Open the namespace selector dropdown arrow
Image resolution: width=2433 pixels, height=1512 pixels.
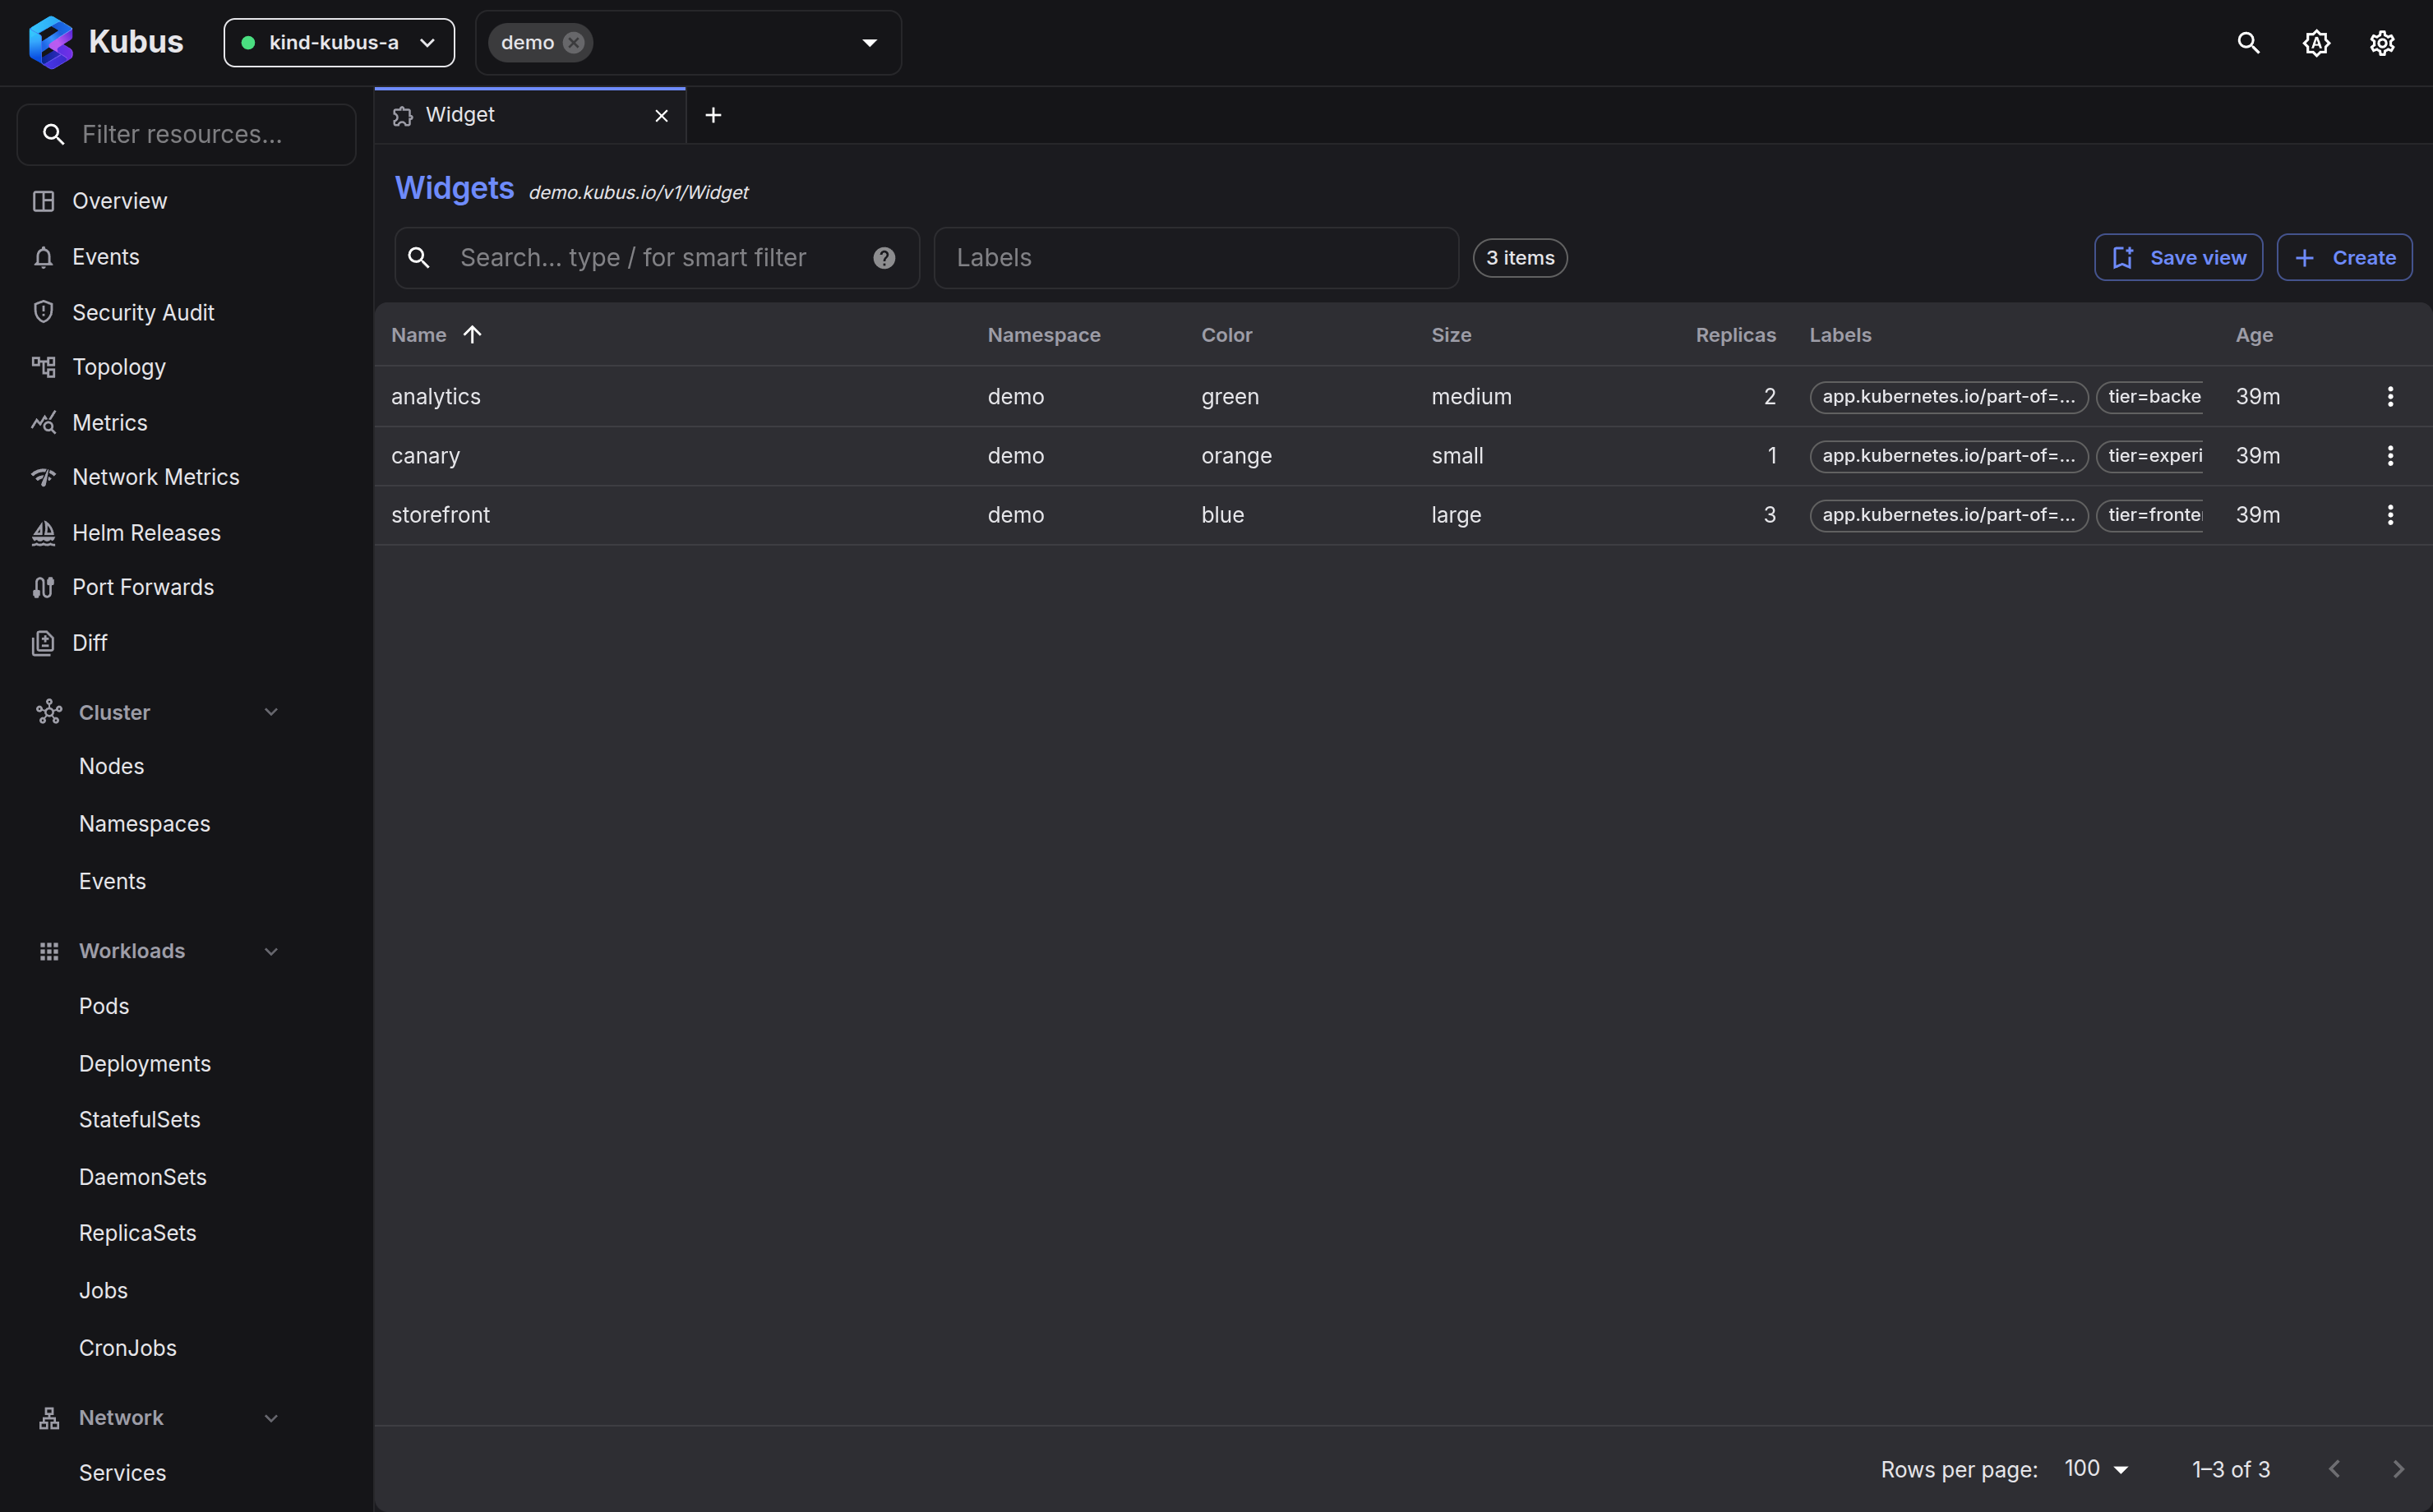(x=869, y=42)
